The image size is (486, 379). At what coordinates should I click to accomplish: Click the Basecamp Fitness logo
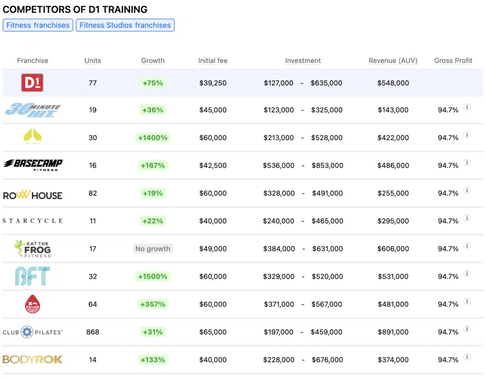pos(32,165)
